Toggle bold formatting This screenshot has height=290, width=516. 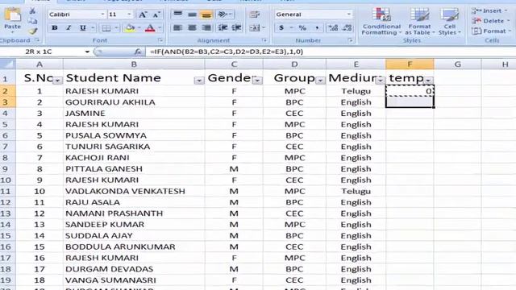tap(55, 28)
